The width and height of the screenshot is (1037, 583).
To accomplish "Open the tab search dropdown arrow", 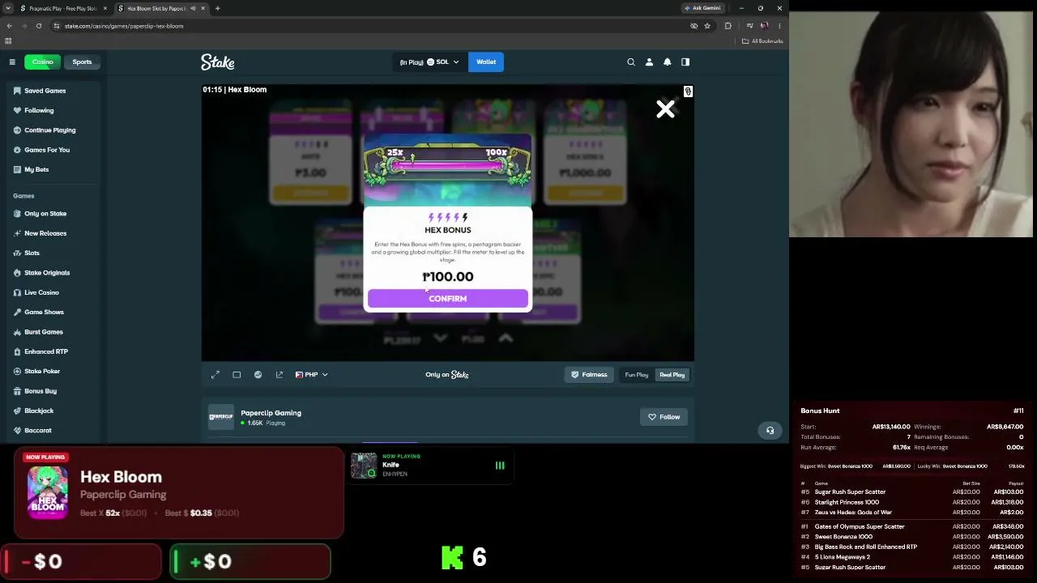I will 7,8.
